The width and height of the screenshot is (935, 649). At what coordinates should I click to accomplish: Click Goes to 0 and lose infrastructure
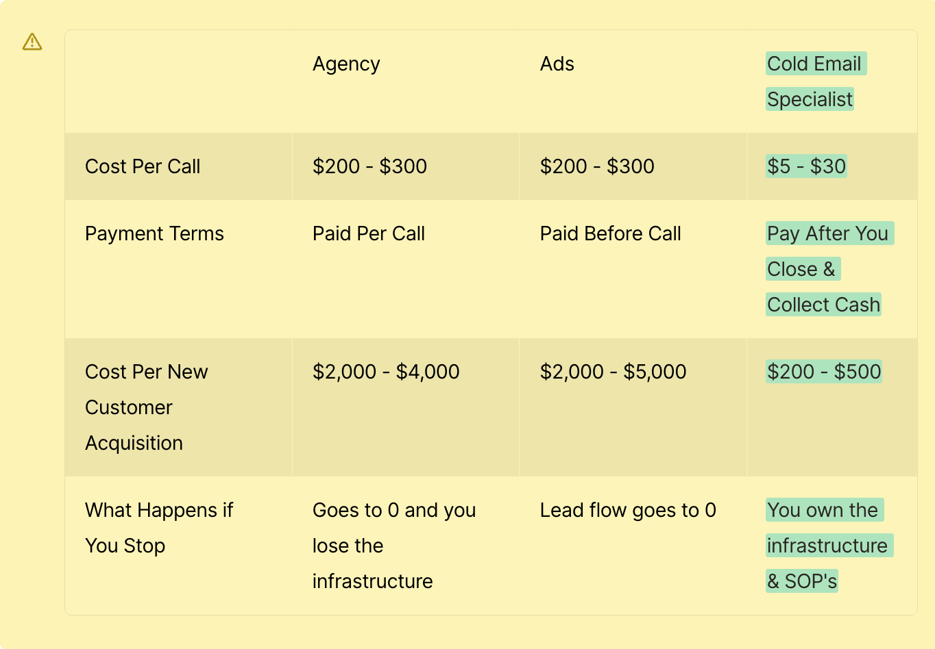coord(394,546)
